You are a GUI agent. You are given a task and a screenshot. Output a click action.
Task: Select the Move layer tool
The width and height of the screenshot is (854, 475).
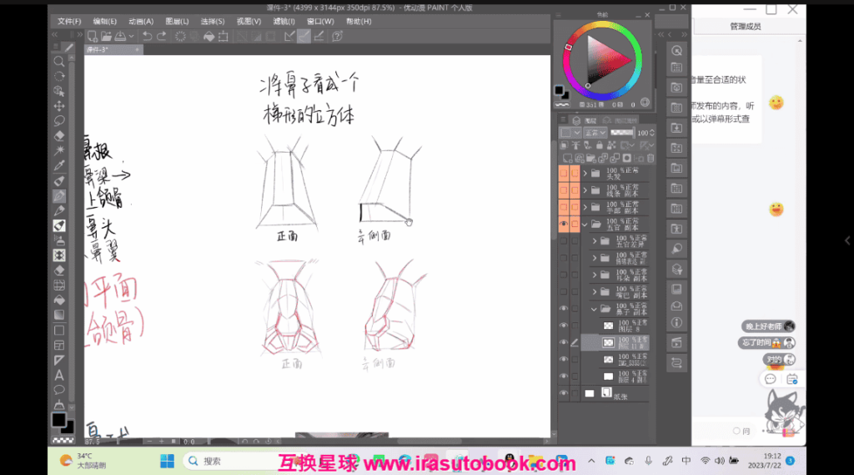pos(59,106)
